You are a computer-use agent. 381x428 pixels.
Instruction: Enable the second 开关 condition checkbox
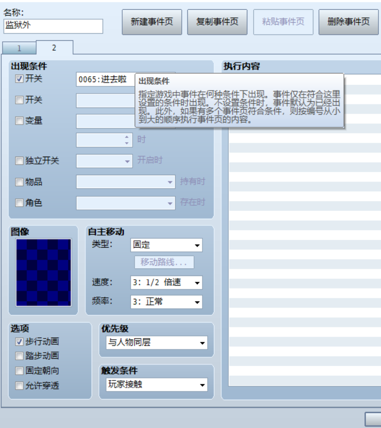(x=19, y=100)
